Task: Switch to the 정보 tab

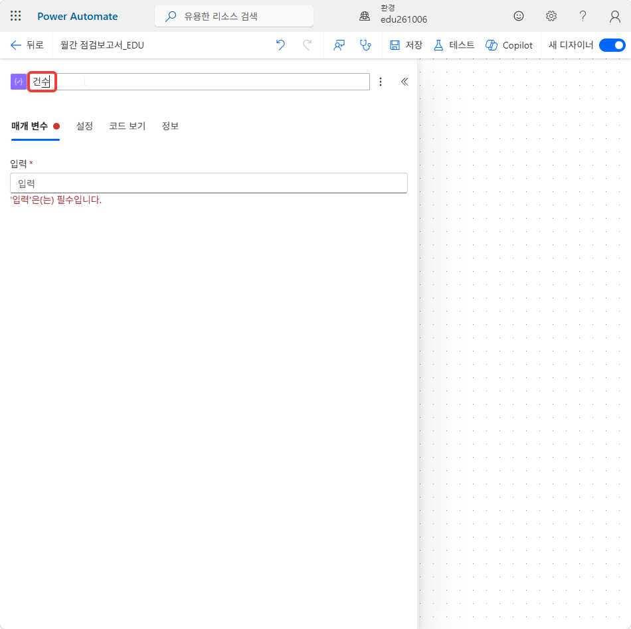Action: click(x=170, y=126)
